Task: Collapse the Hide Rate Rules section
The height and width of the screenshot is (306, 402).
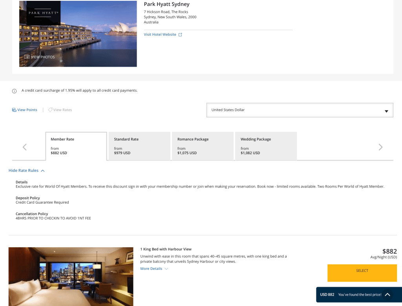Action: [27, 171]
